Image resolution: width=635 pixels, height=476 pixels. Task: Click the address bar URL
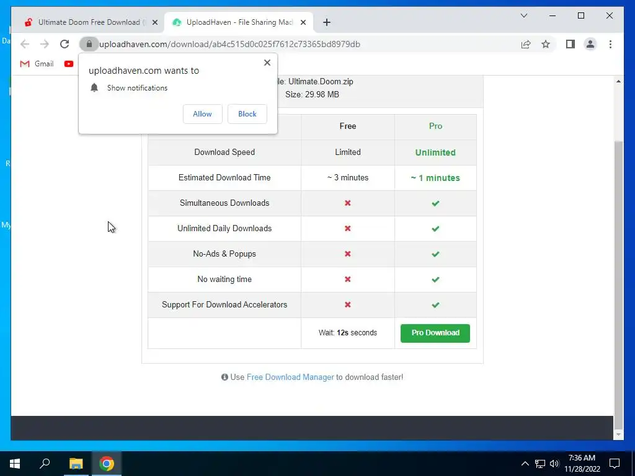(229, 44)
